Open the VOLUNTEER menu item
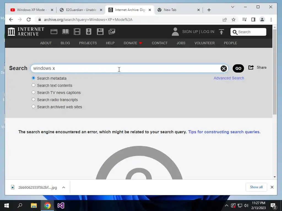 (x=205, y=43)
